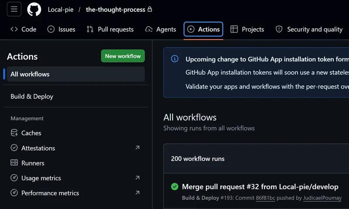Viewport: 349px width, 209px height.
Task: Click the "All workflows" main heading
Action: pyautogui.click(x=190, y=117)
